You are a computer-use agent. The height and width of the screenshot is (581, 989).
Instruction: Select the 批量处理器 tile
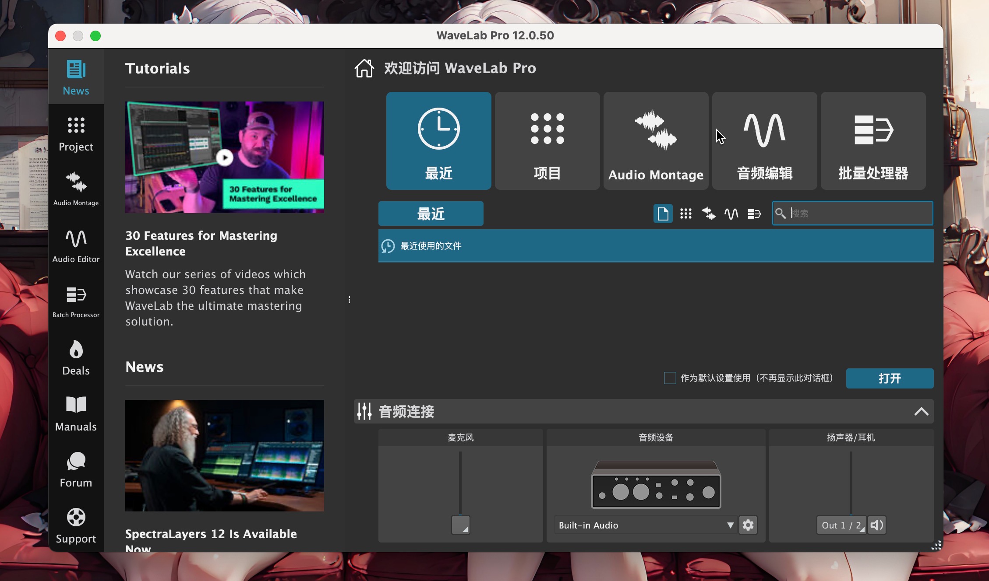[x=873, y=141]
